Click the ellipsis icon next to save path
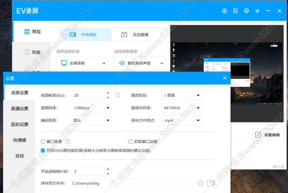Image resolution: width=288 pixels, height=193 pixels. click(x=200, y=183)
